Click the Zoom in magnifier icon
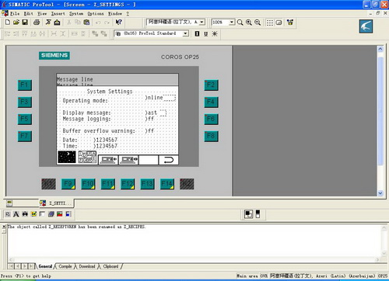 249,23
